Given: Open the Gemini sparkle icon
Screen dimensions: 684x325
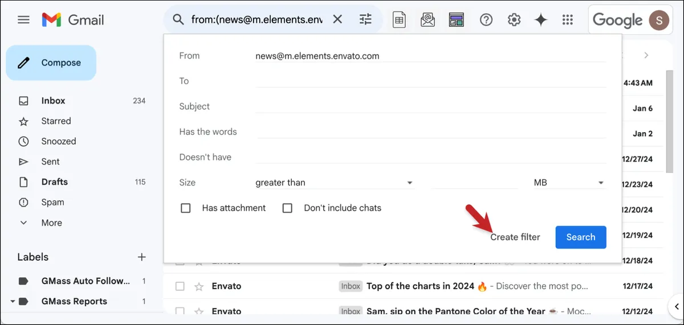Looking at the screenshot, I should click(541, 20).
